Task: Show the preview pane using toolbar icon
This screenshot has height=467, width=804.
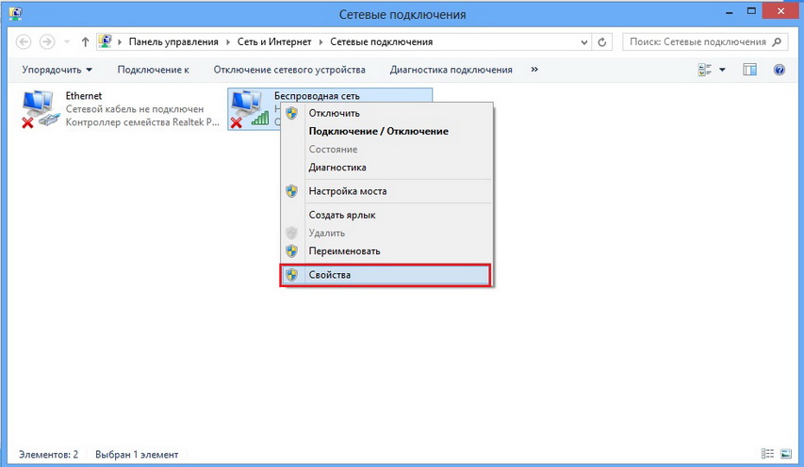Action: (750, 70)
